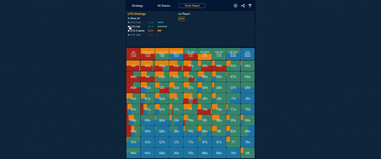Viewport: 381px width, 159px height.
Task: Click the KK hand cell
Action: 148,77
